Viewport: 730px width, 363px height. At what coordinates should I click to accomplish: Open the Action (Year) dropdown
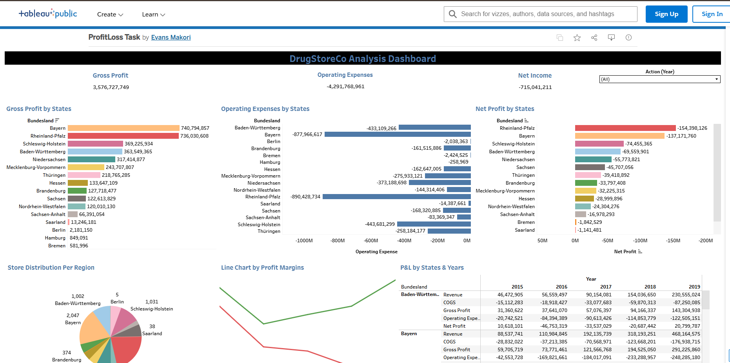coord(660,79)
